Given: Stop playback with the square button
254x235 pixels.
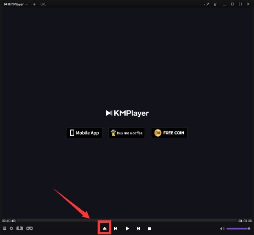Looking at the screenshot, I should tap(149, 229).
